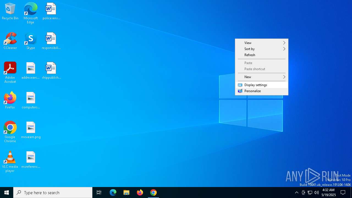Expand the View submenu in context menu

point(262,43)
